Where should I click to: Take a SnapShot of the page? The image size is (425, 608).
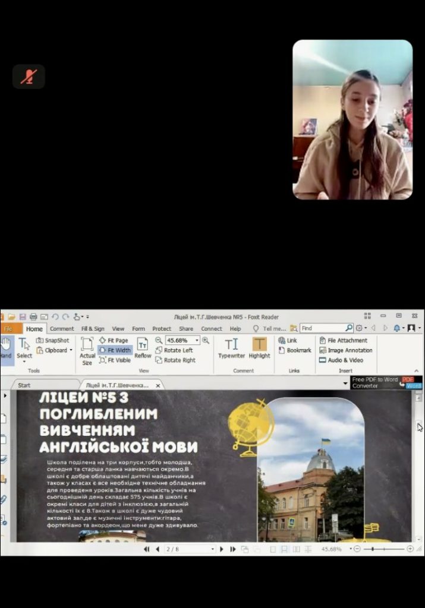(53, 340)
